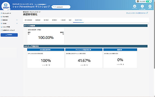Switch to the 新規取引 tab
This screenshot has width=155, height=97.
55,20
